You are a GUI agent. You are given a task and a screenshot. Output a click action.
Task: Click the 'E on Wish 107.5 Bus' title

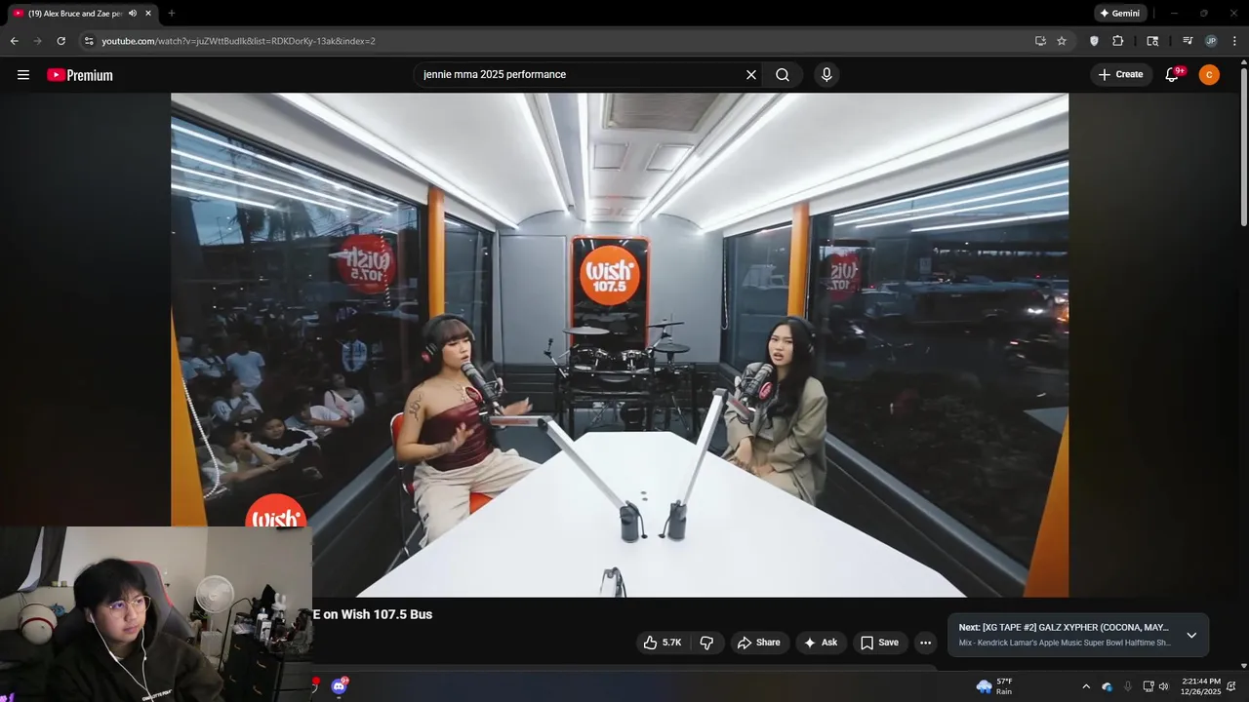pos(372,614)
